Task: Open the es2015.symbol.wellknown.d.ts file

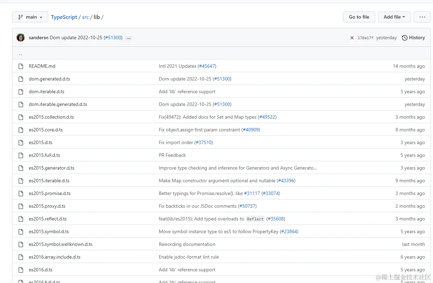Action: tap(61, 244)
